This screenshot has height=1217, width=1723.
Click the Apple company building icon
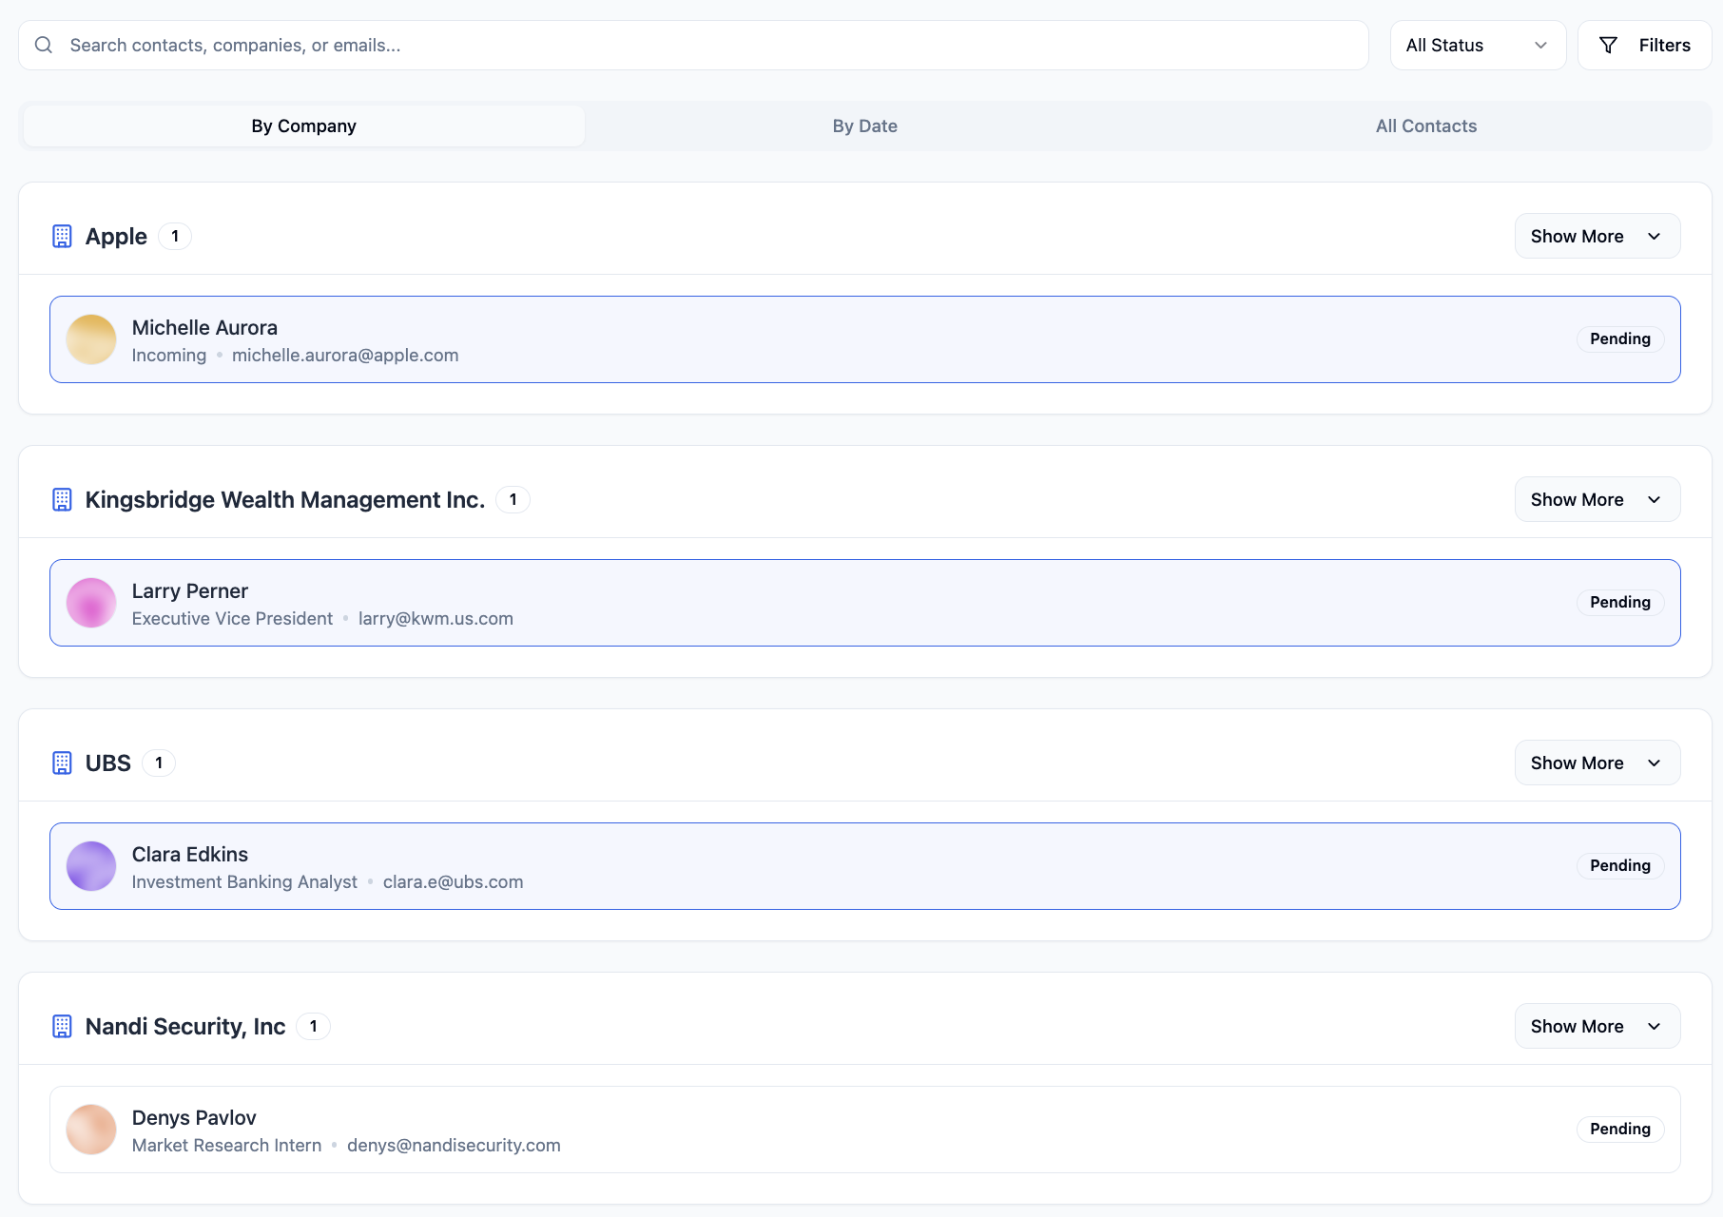[62, 236]
